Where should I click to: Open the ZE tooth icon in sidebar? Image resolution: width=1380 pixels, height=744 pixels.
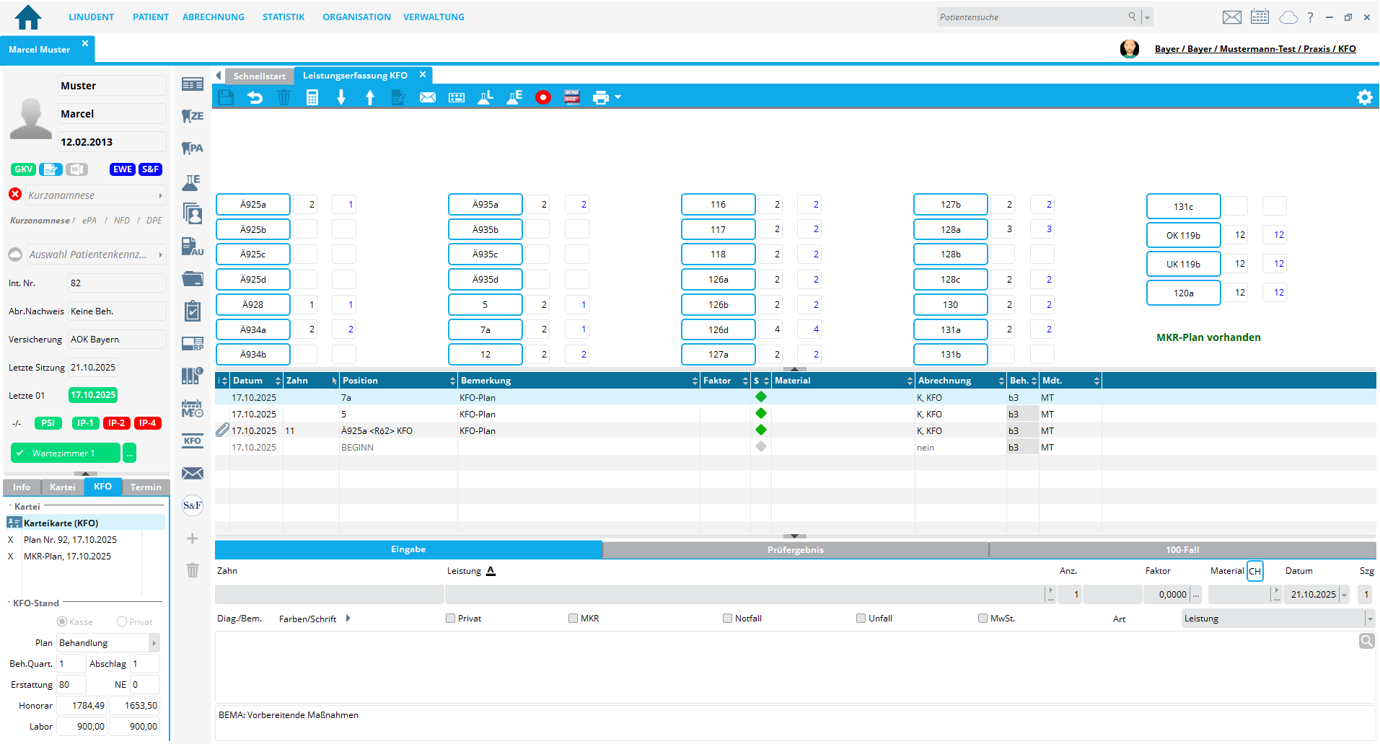coord(193,116)
